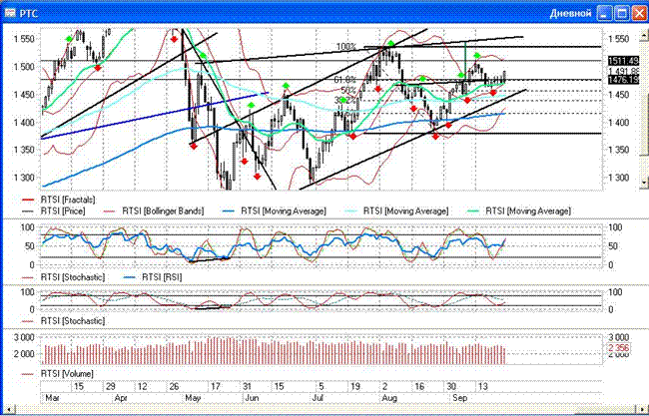The height and width of the screenshot is (416, 649).
Task: Select the RTSI [RSI] legend entry
Action: (152, 277)
